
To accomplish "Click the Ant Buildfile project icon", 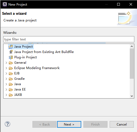I will pos(11,52).
